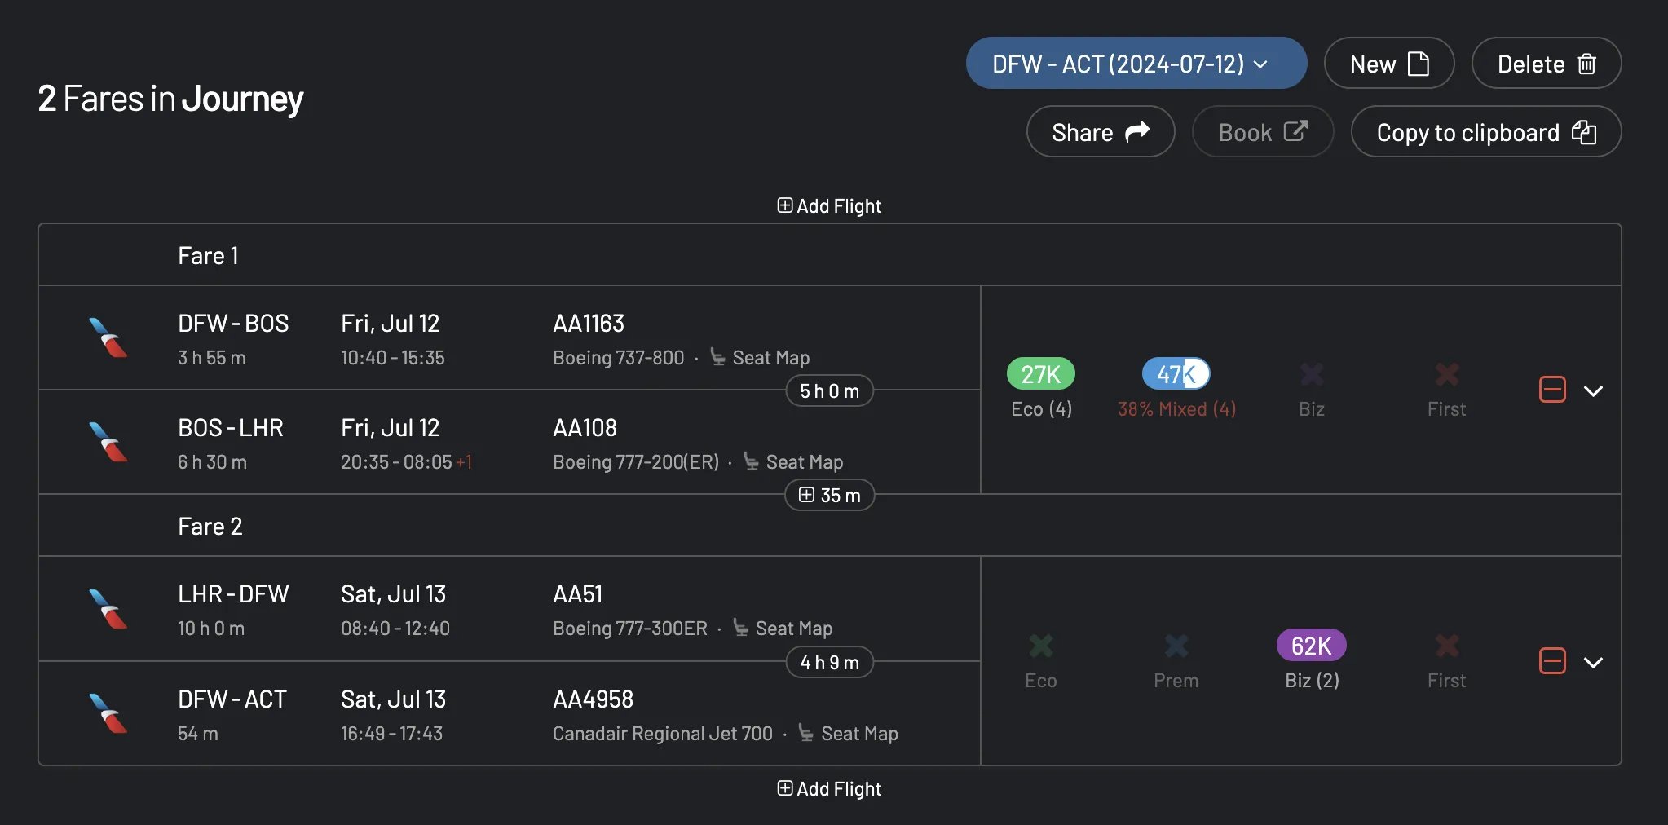The height and width of the screenshot is (825, 1668).
Task: Open the DFW - ACT (2024-07-12) journey dropdown
Action: (x=1136, y=64)
